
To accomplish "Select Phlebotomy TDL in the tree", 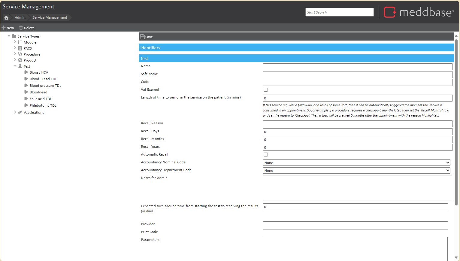I will point(43,105).
